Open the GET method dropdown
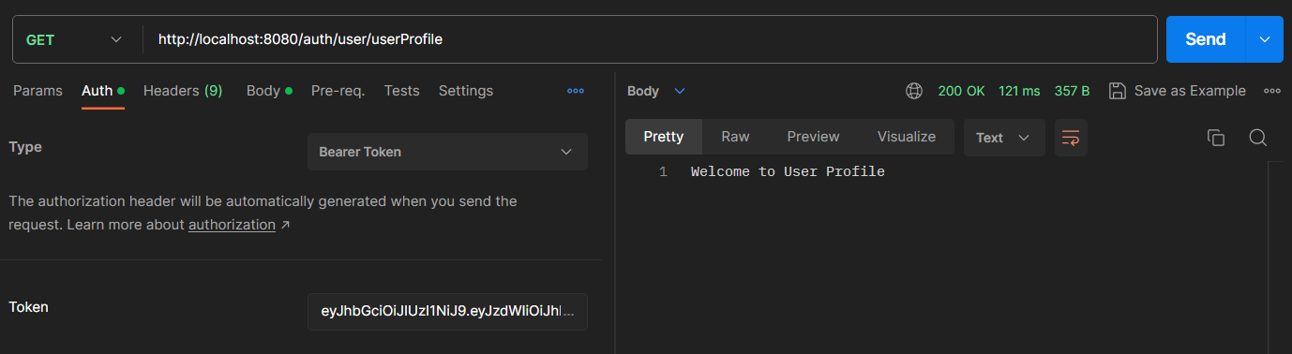1292x354 pixels. click(x=77, y=39)
